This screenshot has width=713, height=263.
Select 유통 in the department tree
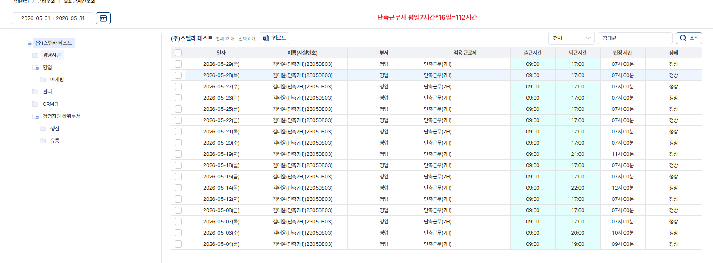[55, 141]
